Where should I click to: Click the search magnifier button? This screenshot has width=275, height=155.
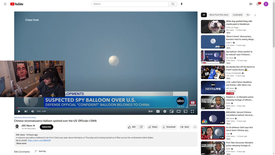(x=173, y=4)
